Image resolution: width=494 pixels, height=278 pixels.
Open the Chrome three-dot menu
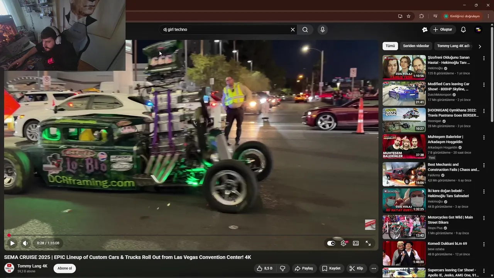[x=488, y=16]
